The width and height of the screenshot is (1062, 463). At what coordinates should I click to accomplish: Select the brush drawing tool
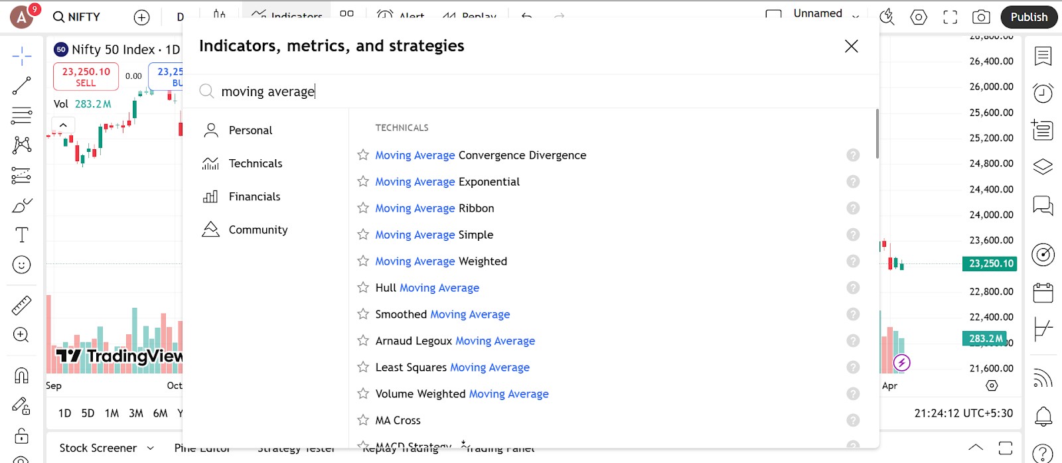coord(22,206)
